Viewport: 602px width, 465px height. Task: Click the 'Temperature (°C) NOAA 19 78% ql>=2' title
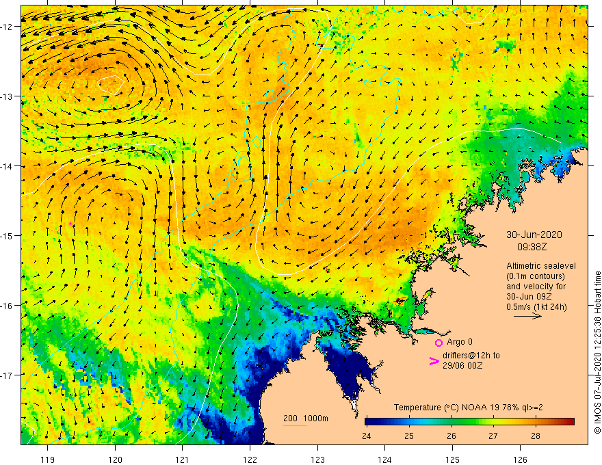(468, 408)
